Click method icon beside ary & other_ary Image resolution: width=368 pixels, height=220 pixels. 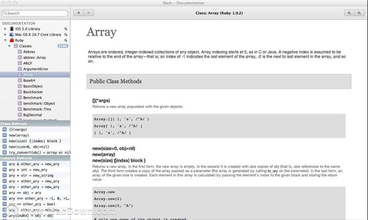click(x=4, y=164)
